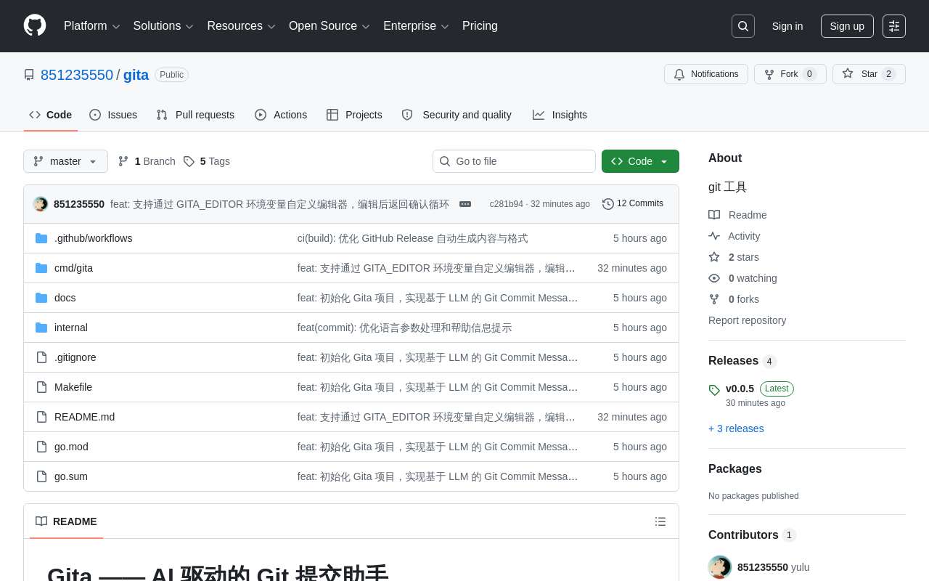Expand the Resources menu
The height and width of the screenshot is (581, 929).
point(242,26)
